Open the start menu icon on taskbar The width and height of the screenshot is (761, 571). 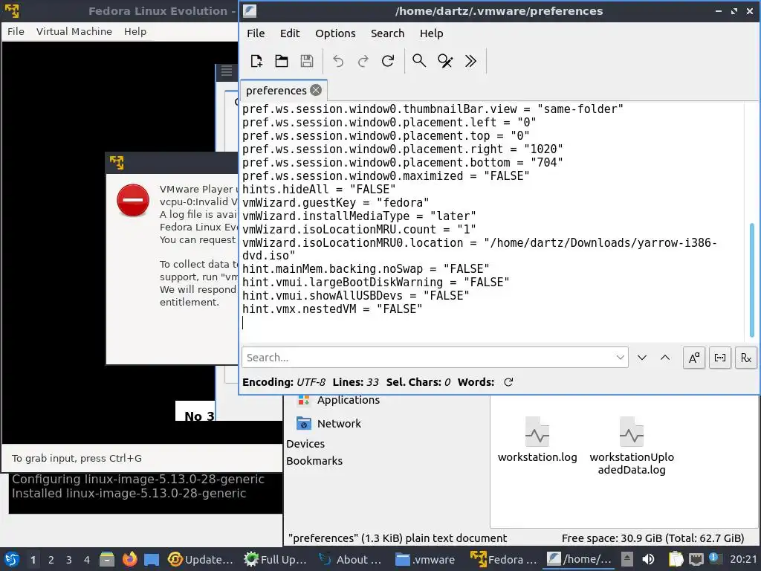click(12, 559)
